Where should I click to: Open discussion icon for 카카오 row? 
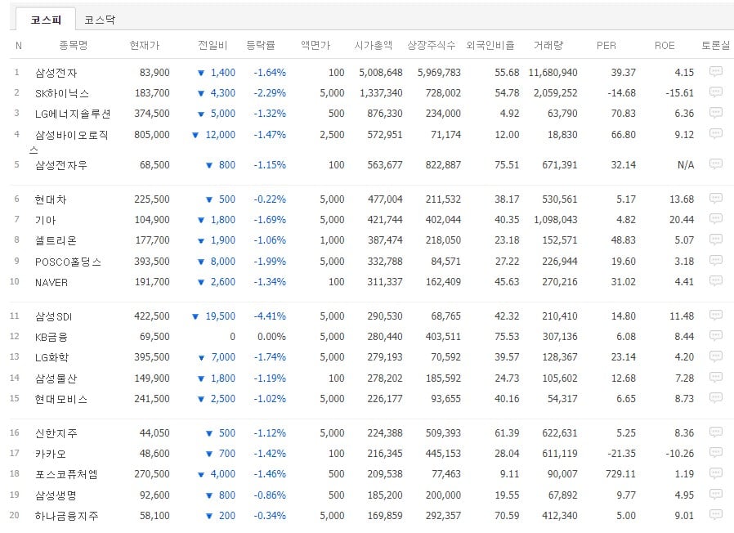point(715,453)
